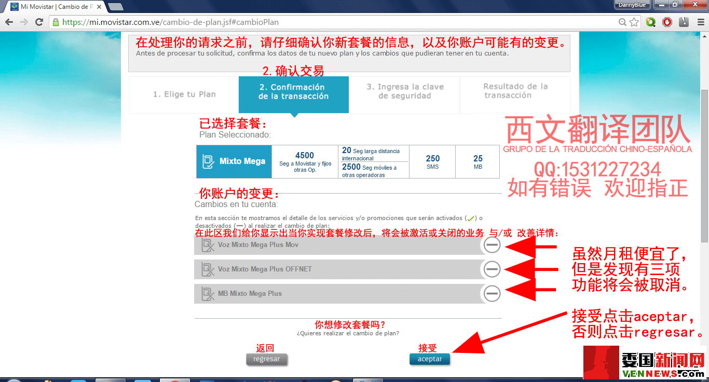The width and height of the screenshot is (709, 382).
Task: Click the minus icon for MB Mixto Mega Plus
Action: pos(492,293)
